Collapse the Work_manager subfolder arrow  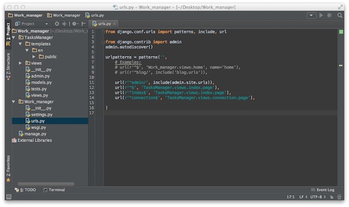point(14,102)
